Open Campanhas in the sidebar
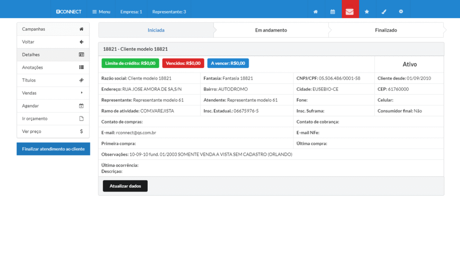The height and width of the screenshot is (259, 460). (x=53, y=29)
